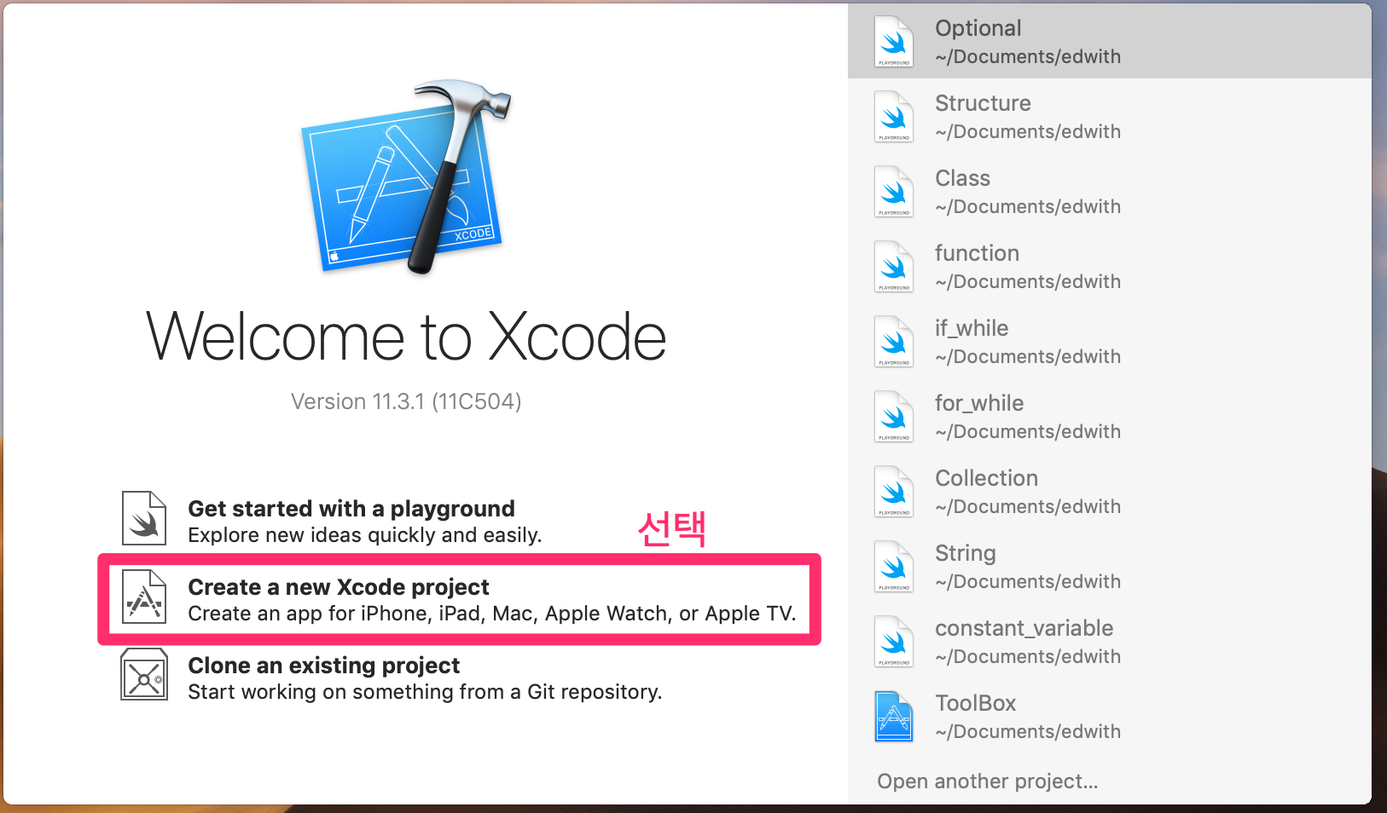
Task: Click the playground Swift document icon
Action: pos(143,518)
